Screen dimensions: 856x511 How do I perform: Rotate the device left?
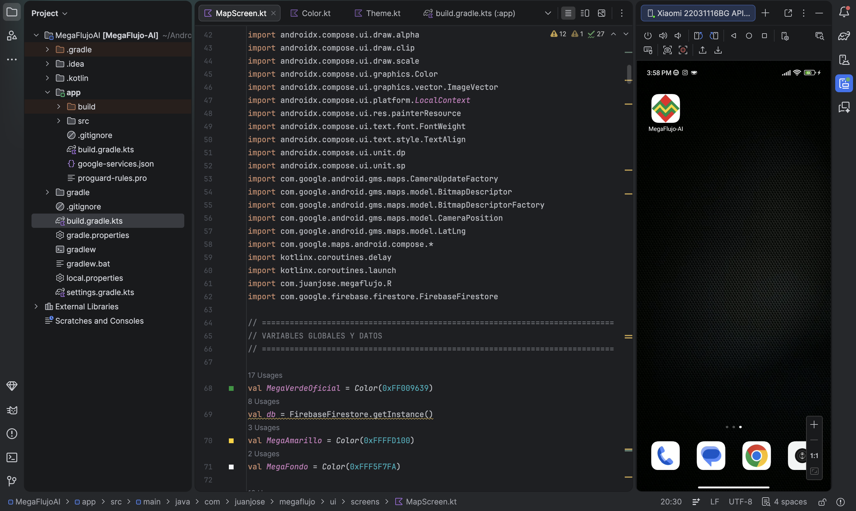click(x=698, y=36)
